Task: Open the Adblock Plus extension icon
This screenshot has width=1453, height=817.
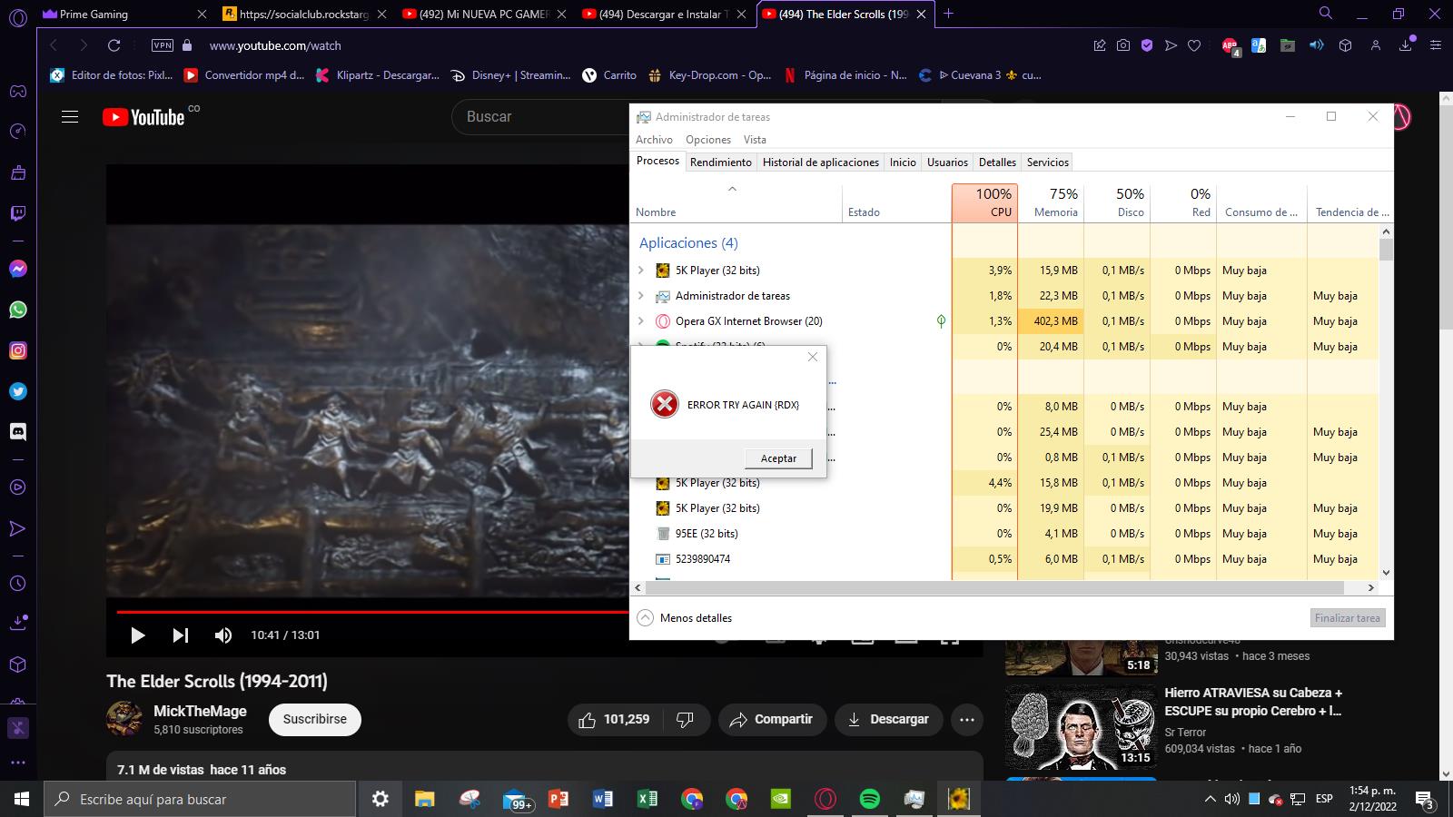Action: click(x=1230, y=45)
